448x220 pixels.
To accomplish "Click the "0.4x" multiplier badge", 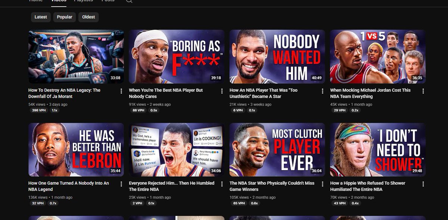I will pos(355,203).
